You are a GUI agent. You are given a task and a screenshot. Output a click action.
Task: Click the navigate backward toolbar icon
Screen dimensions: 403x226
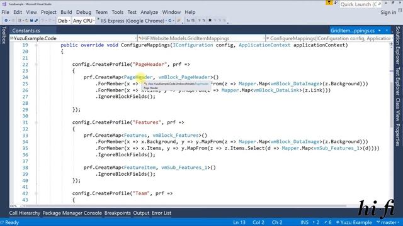(6, 21)
